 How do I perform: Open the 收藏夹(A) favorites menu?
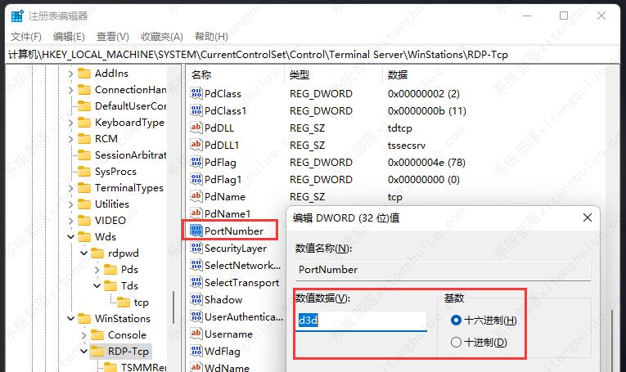click(x=161, y=37)
